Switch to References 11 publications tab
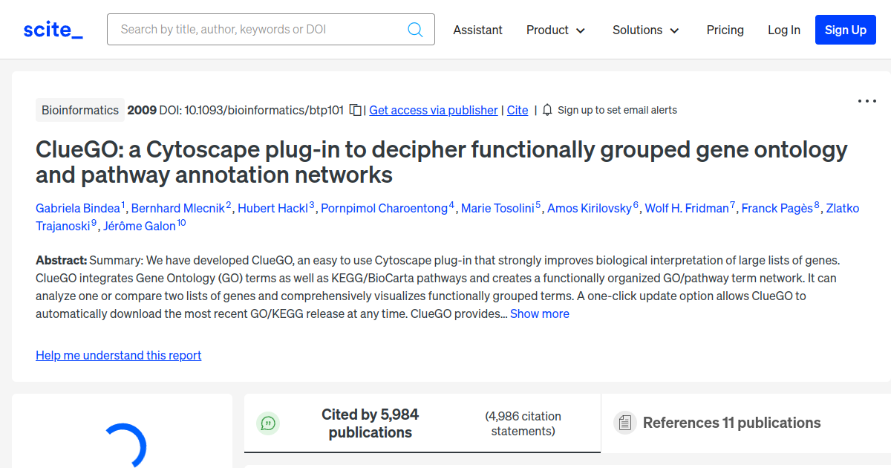The height and width of the screenshot is (468, 891). click(x=731, y=423)
